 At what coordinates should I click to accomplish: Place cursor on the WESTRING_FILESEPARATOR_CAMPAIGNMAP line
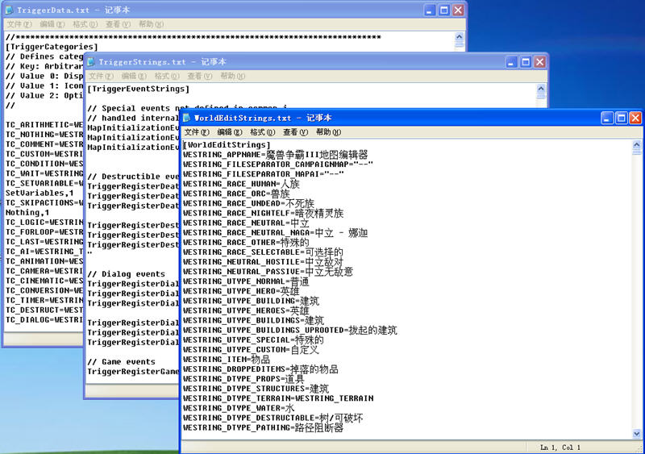(278, 165)
